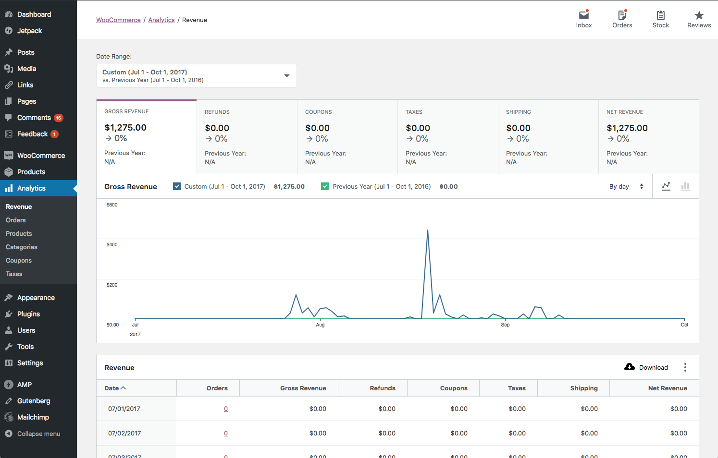Download the revenue report

tap(646, 367)
